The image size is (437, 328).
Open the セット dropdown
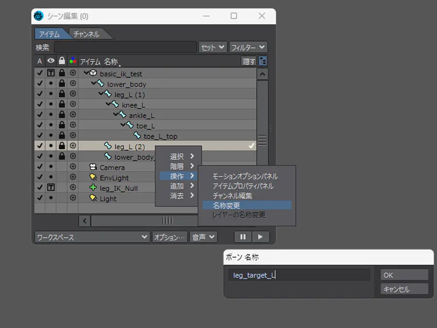(x=213, y=47)
